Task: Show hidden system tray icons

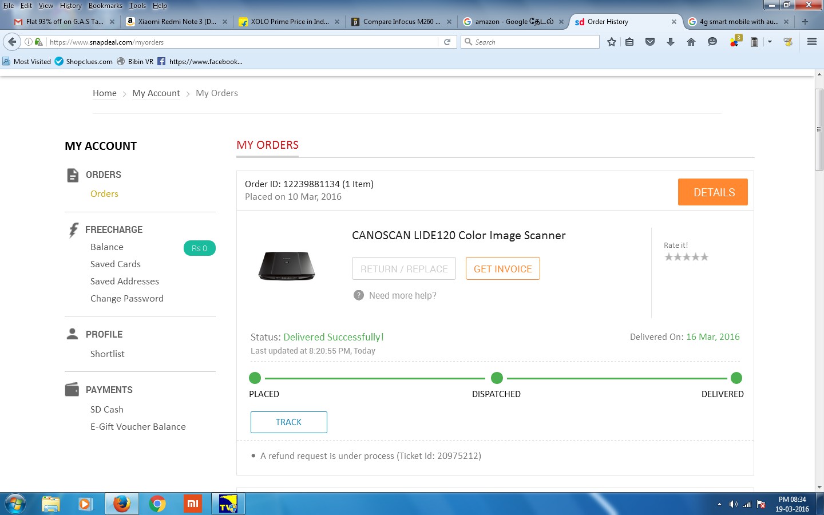Action: pyautogui.click(x=719, y=504)
